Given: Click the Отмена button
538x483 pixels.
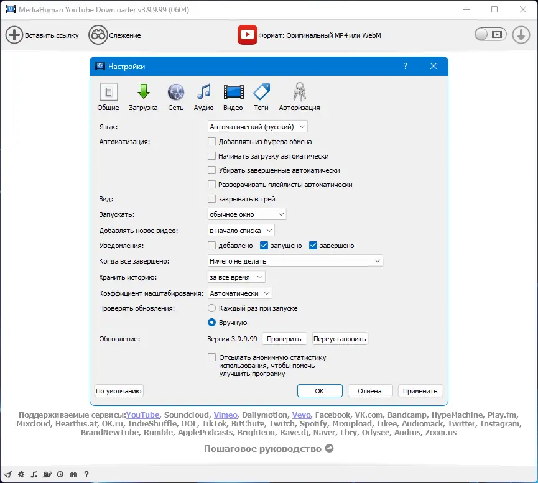Looking at the screenshot, I should coord(369,391).
